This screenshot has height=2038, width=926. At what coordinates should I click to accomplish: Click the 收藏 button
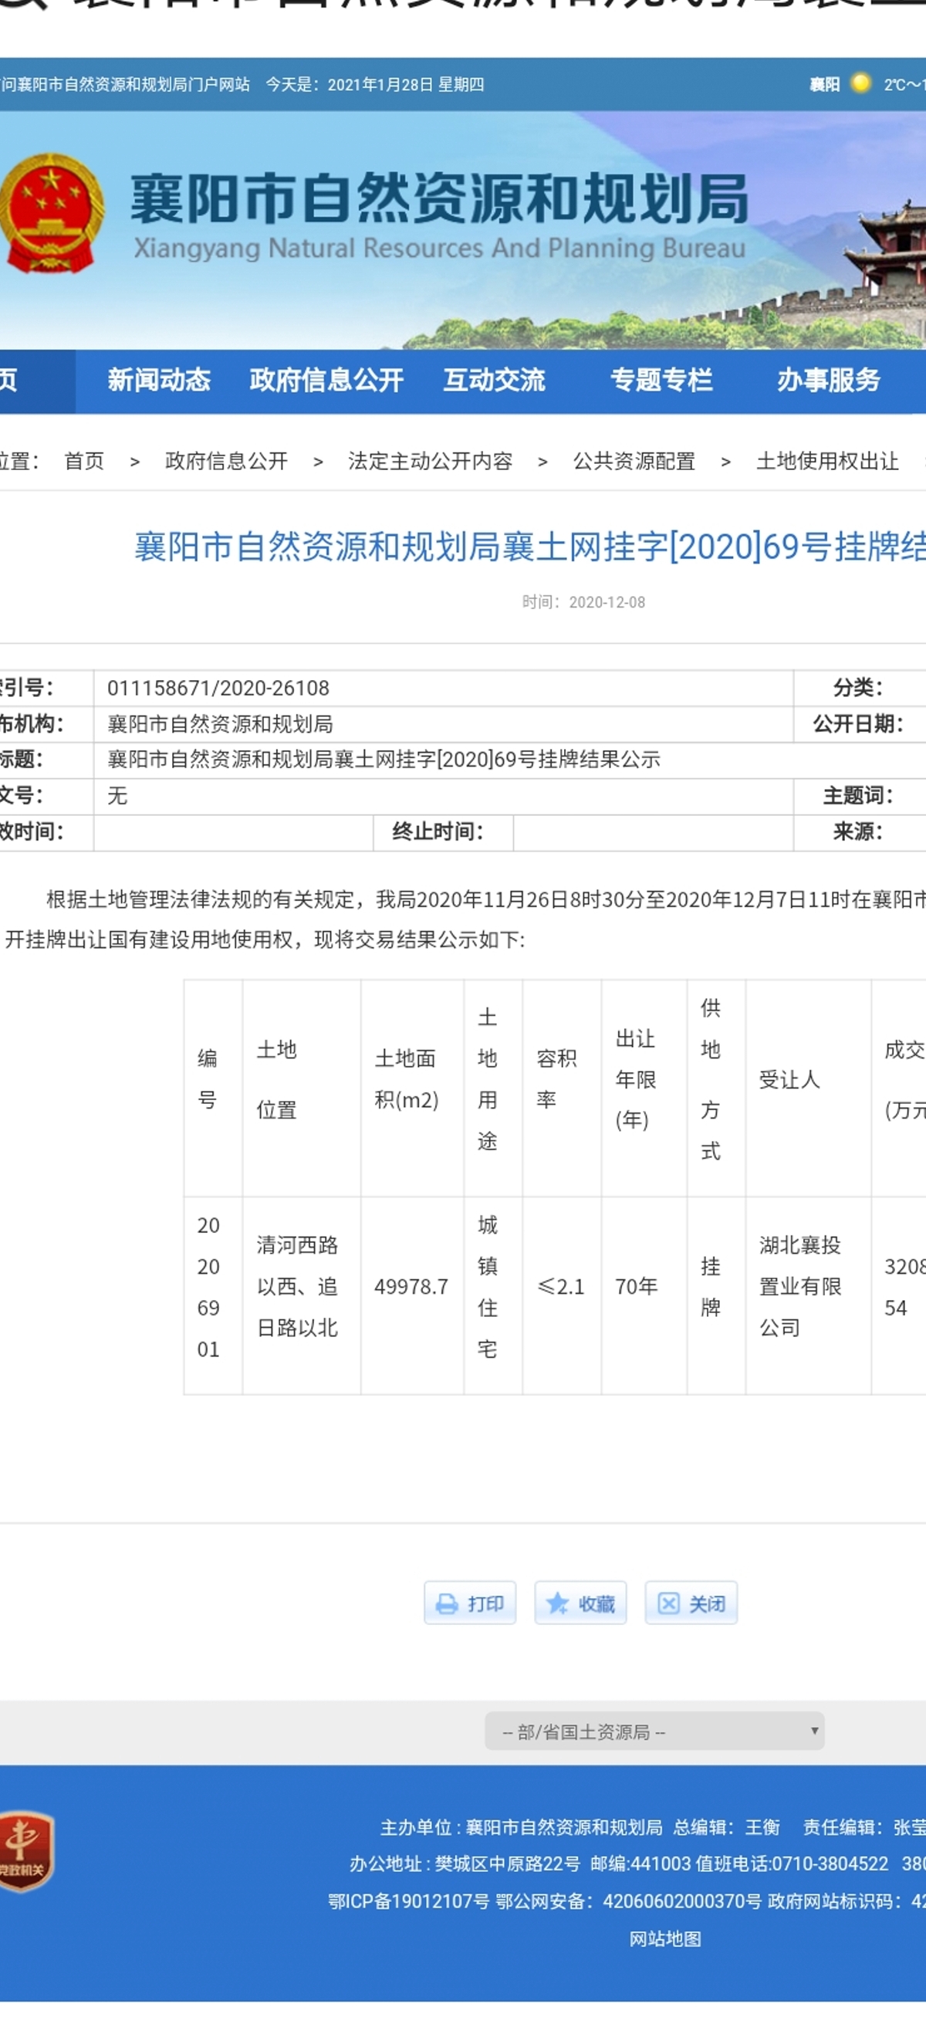click(x=580, y=1603)
